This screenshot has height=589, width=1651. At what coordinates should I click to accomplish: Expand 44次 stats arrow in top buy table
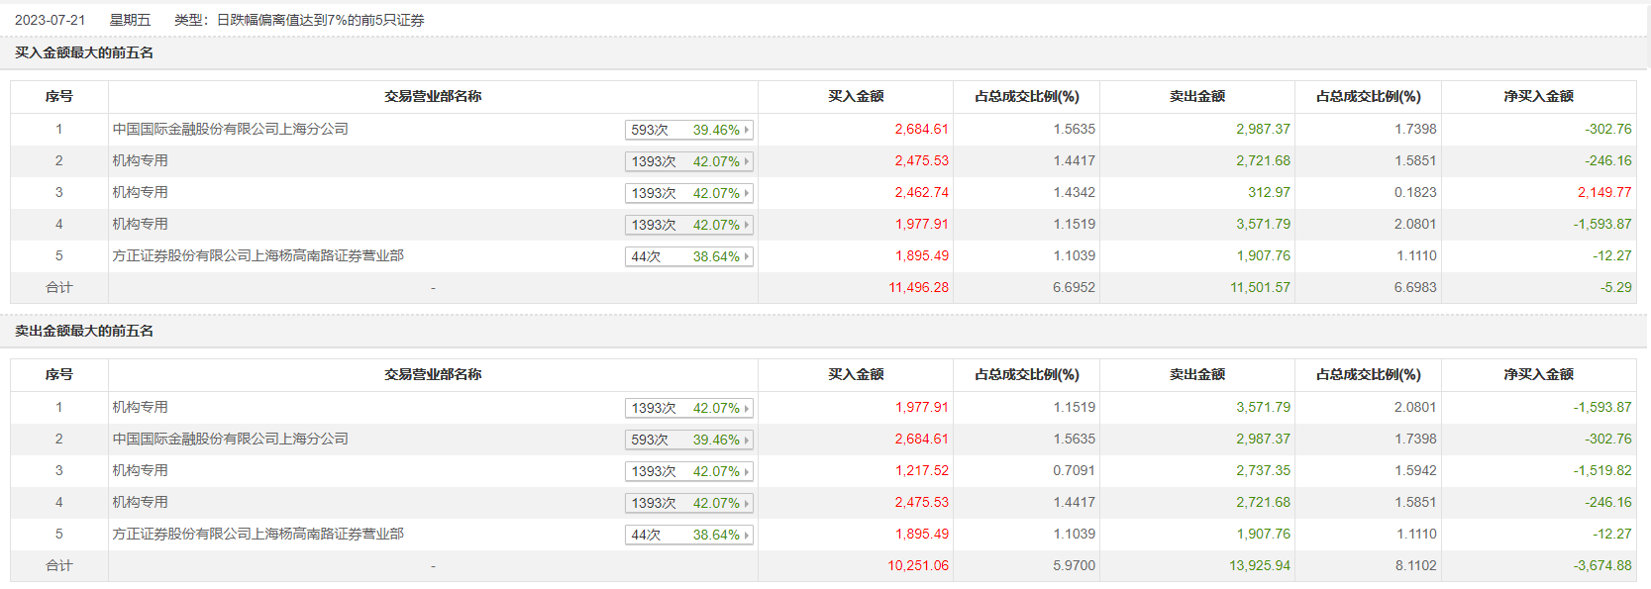(747, 256)
